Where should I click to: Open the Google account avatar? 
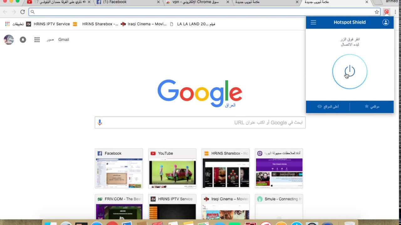point(9,40)
